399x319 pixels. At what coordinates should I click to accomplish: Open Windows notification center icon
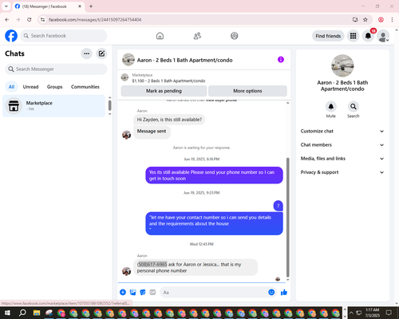[x=389, y=313]
